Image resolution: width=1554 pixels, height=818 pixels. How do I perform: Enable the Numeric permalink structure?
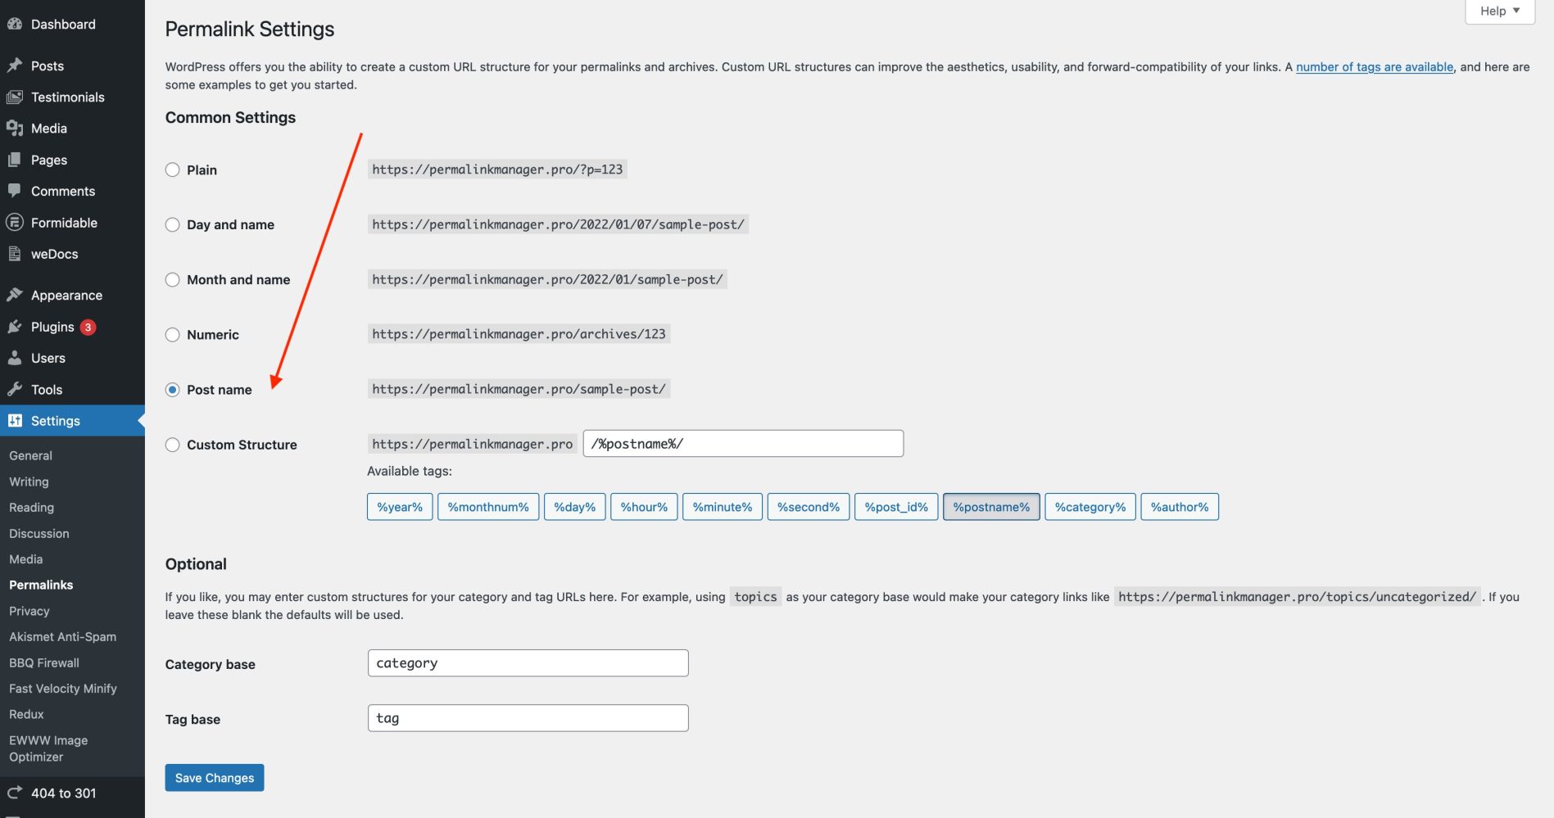coord(172,334)
